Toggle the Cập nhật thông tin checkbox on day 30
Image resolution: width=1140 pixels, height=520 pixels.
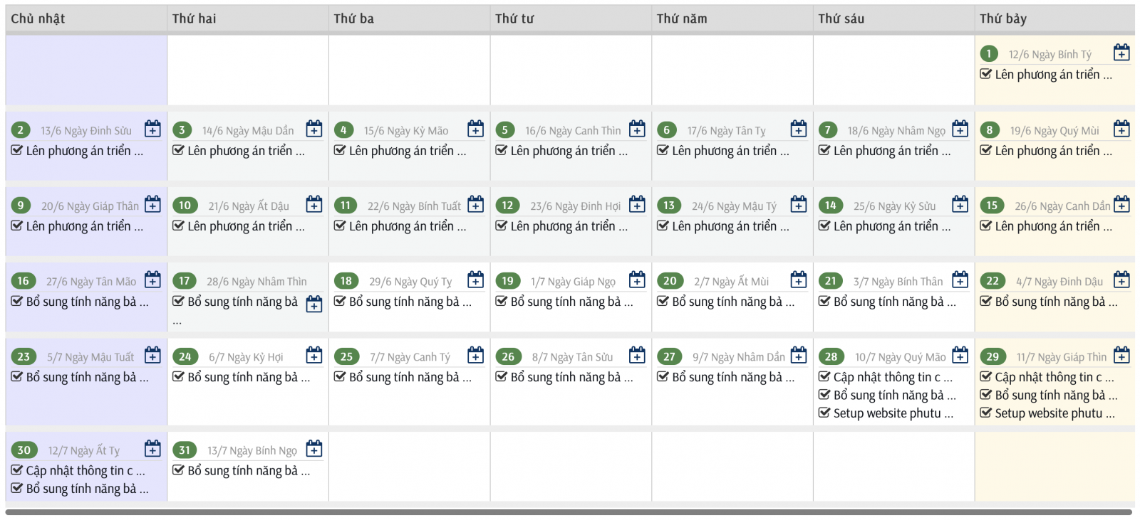17,470
